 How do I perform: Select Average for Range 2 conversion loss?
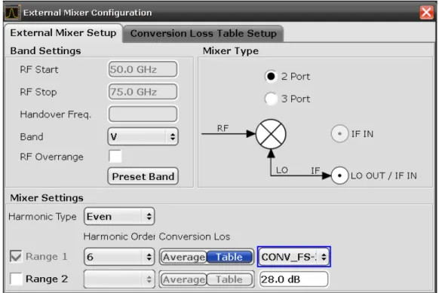coord(183,279)
